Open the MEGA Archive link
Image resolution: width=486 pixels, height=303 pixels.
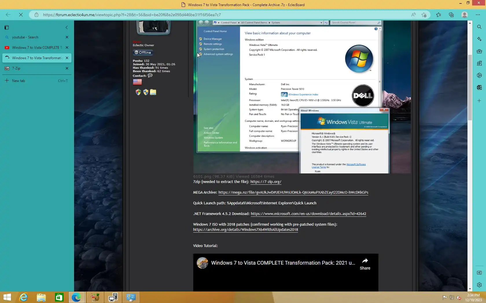pyautogui.click(x=293, y=192)
